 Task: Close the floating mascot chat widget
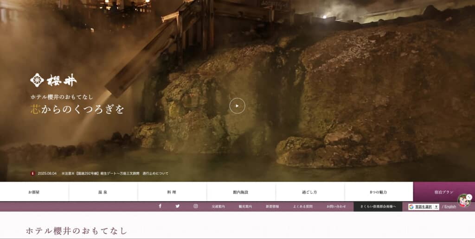469,197
